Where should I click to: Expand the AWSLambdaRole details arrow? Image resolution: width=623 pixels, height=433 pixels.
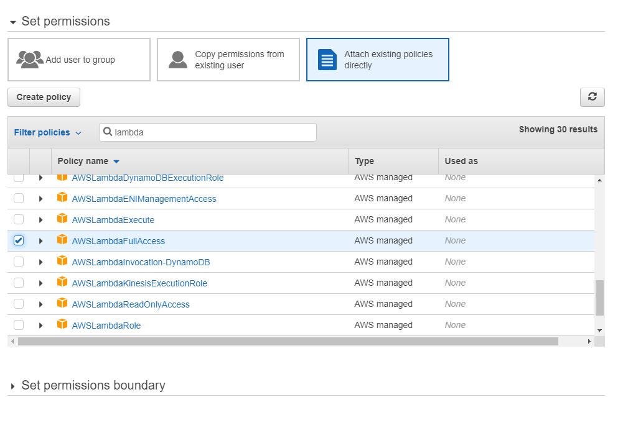click(x=40, y=326)
